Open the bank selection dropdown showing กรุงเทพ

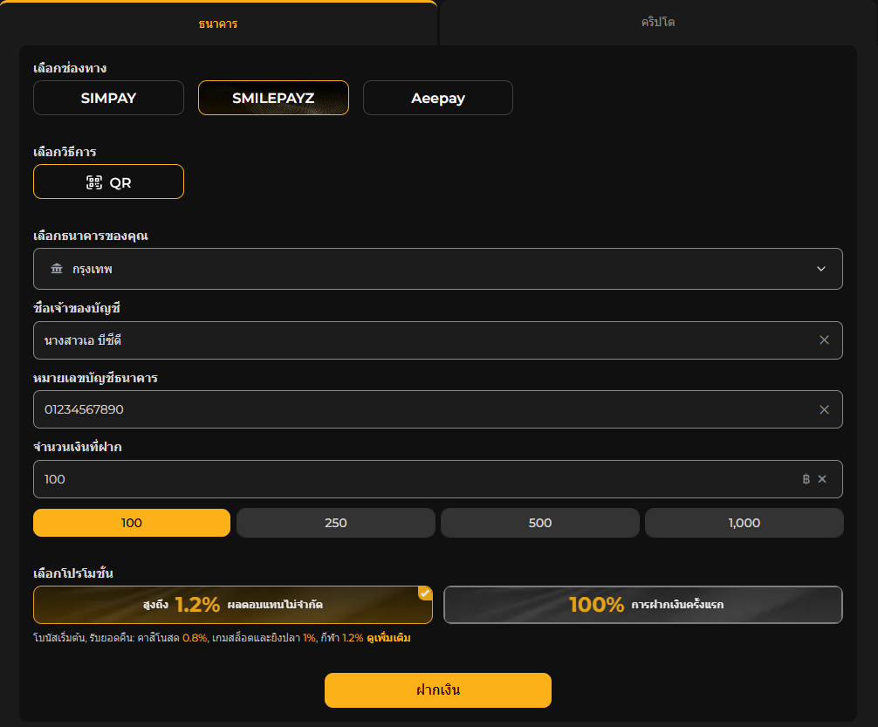coord(436,269)
